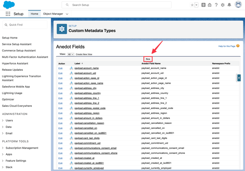Click the download icon for payload.cancelled_on
Viewport: 245px width, 171px height.
(x=71, y=128)
